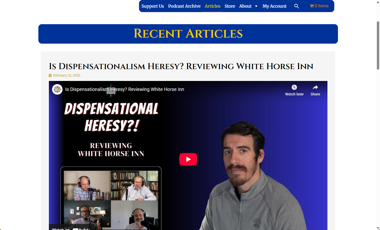The image size is (380, 230).
Task: Click the Watch later clock icon
Action: tap(294, 87)
